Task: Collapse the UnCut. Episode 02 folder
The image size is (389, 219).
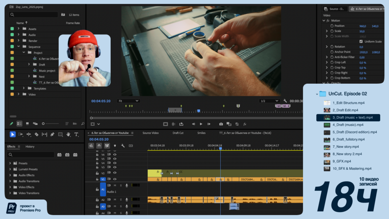Action: pos(317,94)
